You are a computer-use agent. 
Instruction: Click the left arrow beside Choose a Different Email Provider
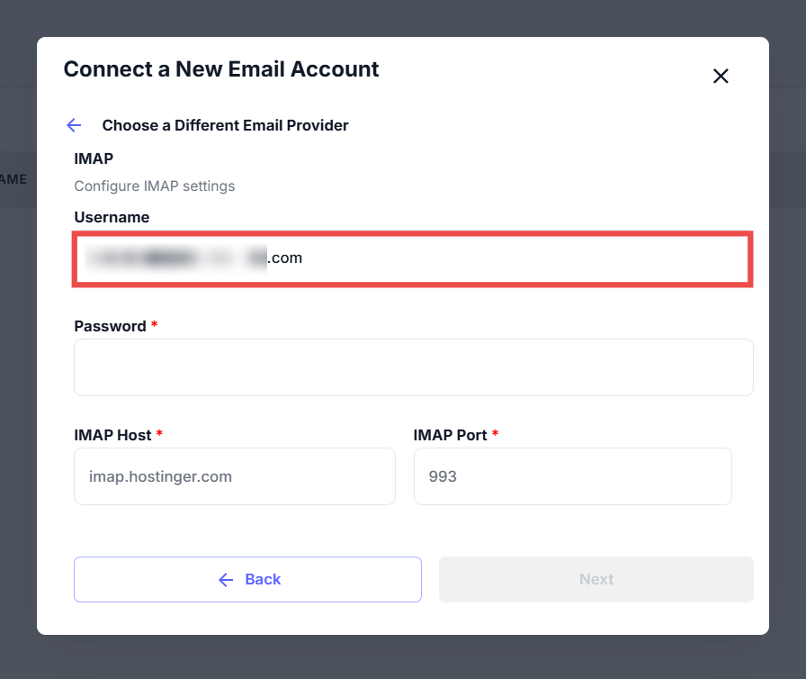74,125
